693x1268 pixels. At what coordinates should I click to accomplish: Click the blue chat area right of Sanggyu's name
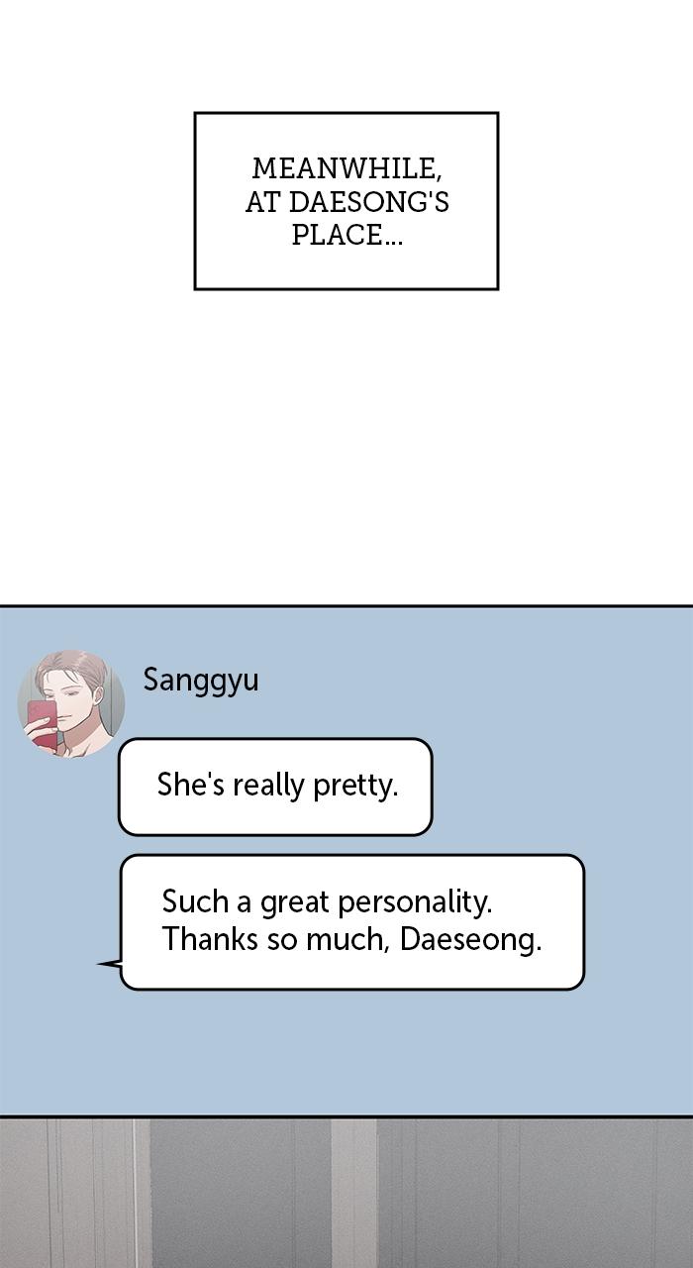point(475,681)
